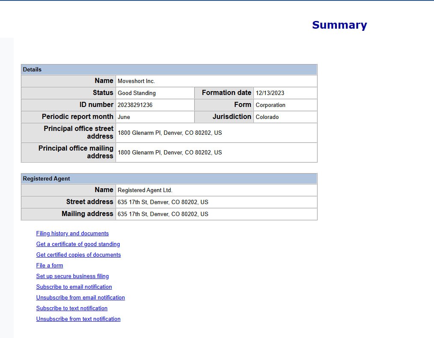Click Unsubscribe from email notification link
Screen dimensions: 434x338
[x=80, y=298]
